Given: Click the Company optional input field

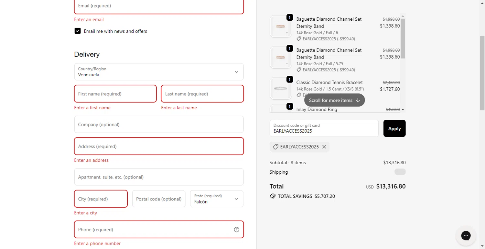Looking at the screenshot, I should (159, 124).
